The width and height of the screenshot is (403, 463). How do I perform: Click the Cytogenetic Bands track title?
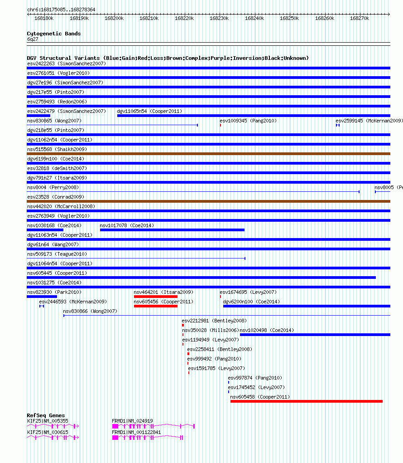pyautogui.click(x=53, y=34)
